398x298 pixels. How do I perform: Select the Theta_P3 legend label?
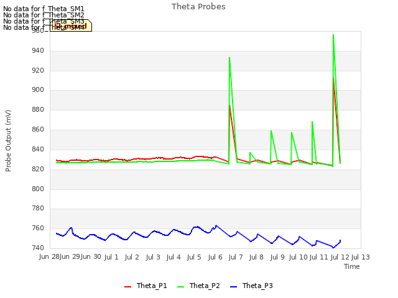click(257, 286)
